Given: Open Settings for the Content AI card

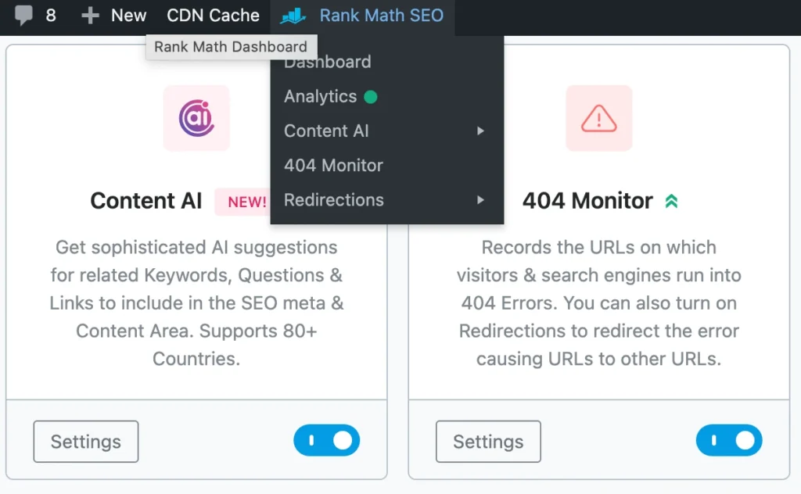Looking at the screenshot, I should [x=86, y=442].
